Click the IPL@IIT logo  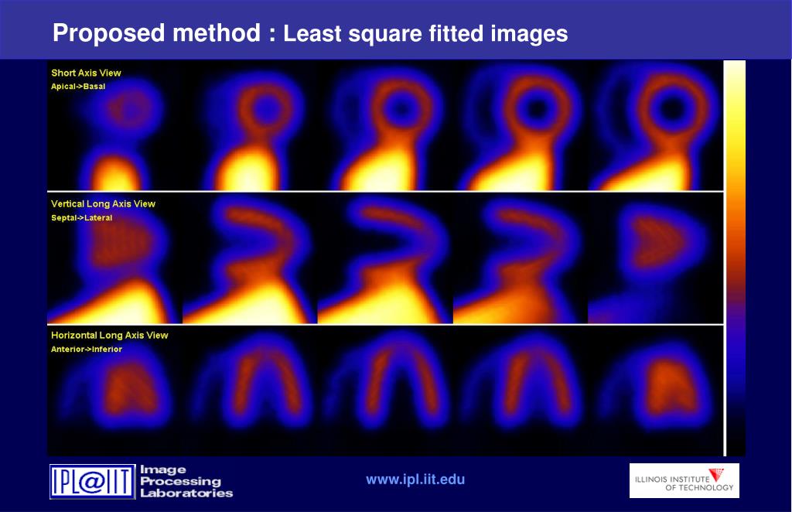(x=93, y=482)
